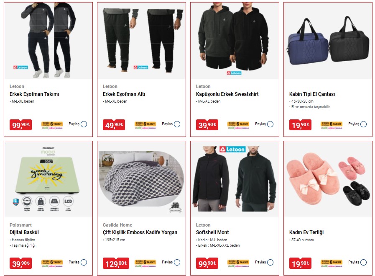Click the 6 Taksit badge on Kadife Yorgan card
Viewport: 375px width, 276px height.
pyautogui.click(x=145, y=263)
